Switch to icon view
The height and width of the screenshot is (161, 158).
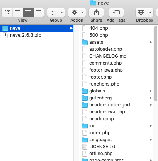tap(7, 12)
